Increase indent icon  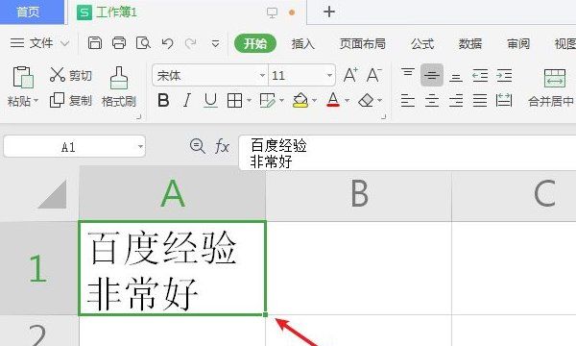[x=504, y=75]
